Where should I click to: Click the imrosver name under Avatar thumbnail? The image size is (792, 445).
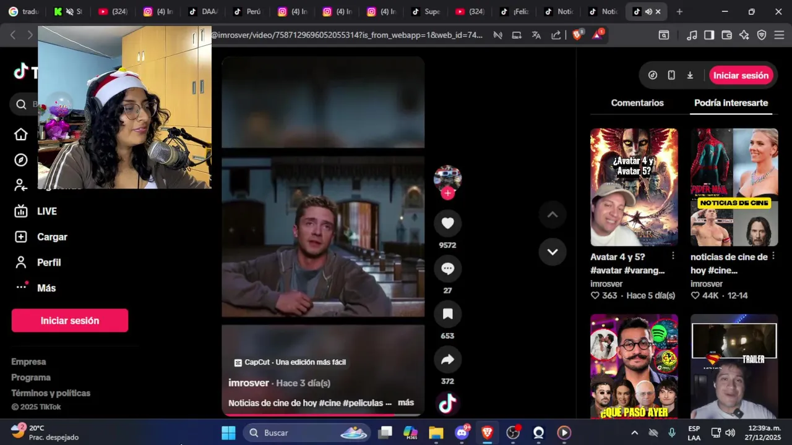[606, 284]
